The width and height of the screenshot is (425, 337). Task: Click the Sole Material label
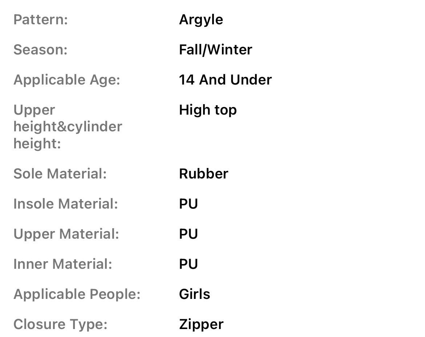click(x=60, y=174)
